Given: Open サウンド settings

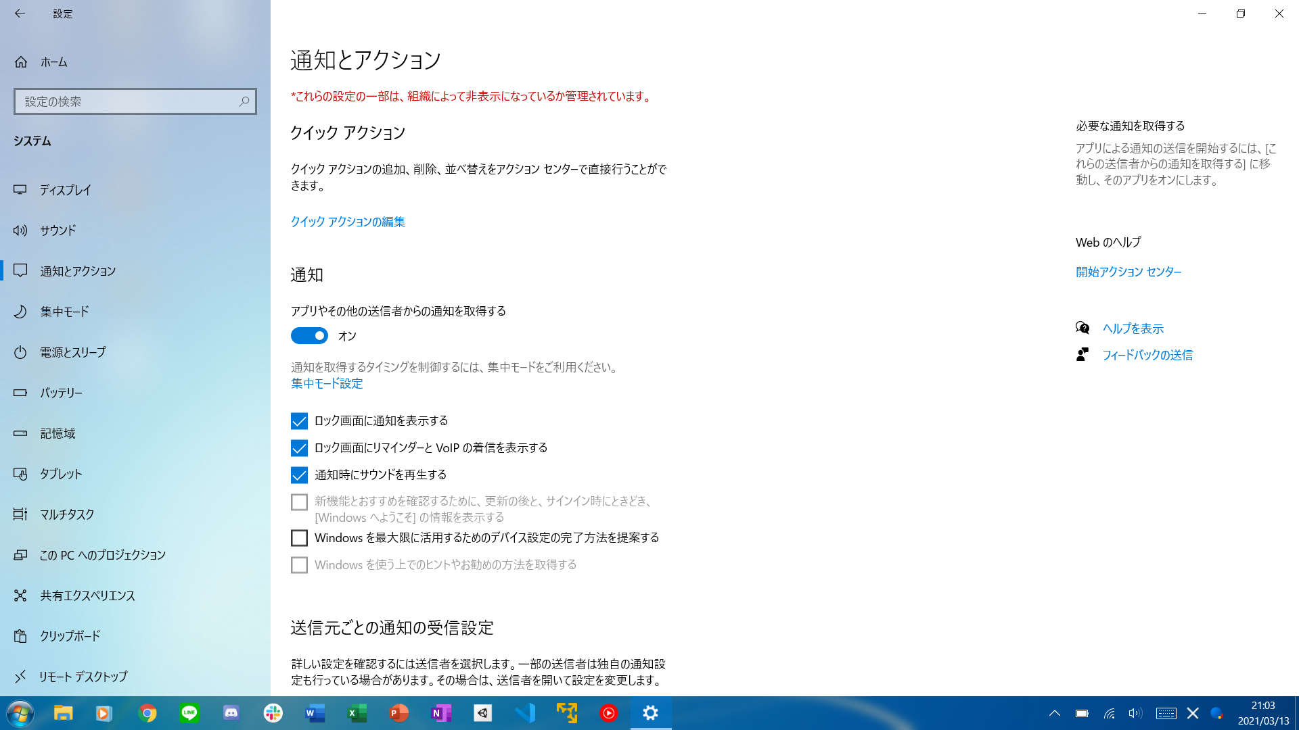Looking at the screenshot, I should 135,230.
